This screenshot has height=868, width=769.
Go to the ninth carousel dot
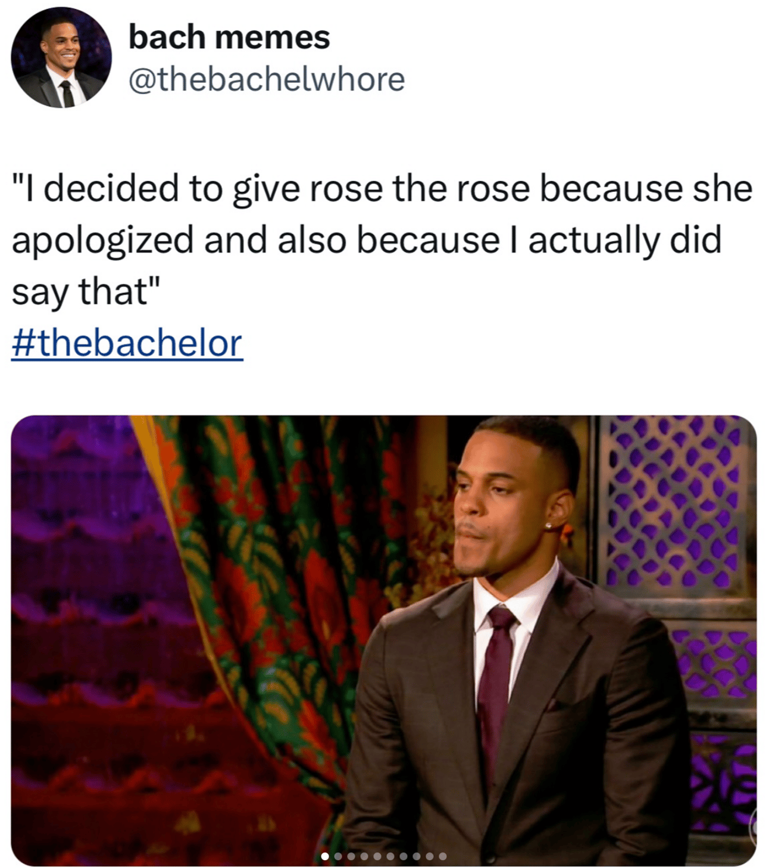(430, 856)
